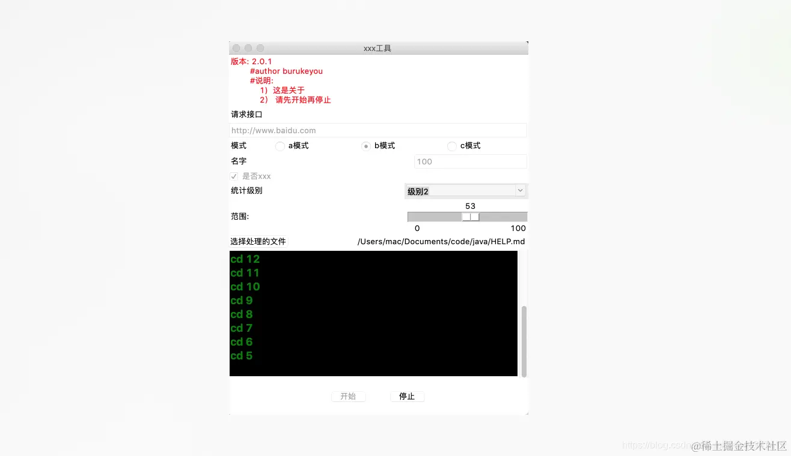Uncheck the 是否xxx checkbox
Image resolution: width=791 pixels, height=456 pixels.
coord(234,176)
